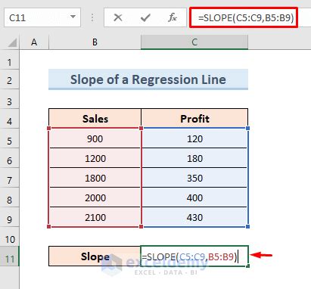Select row 2 header

(x=9, y=79)
